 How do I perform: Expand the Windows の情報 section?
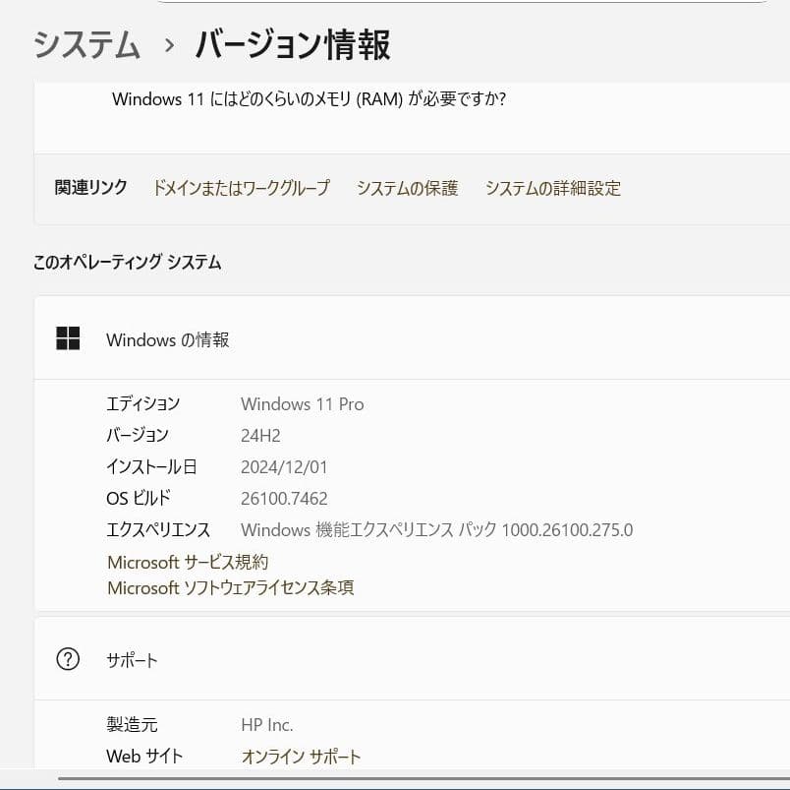click(168, 338)
